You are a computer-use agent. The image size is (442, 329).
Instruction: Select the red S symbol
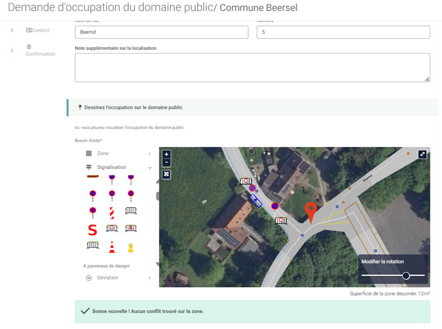pyautogui.click(x=93, y=230)
